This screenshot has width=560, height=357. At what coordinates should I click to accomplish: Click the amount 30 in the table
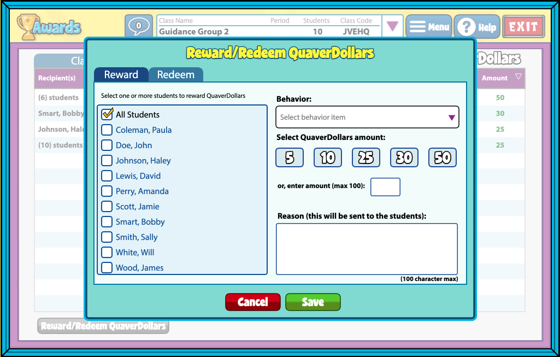click(500, 113)
